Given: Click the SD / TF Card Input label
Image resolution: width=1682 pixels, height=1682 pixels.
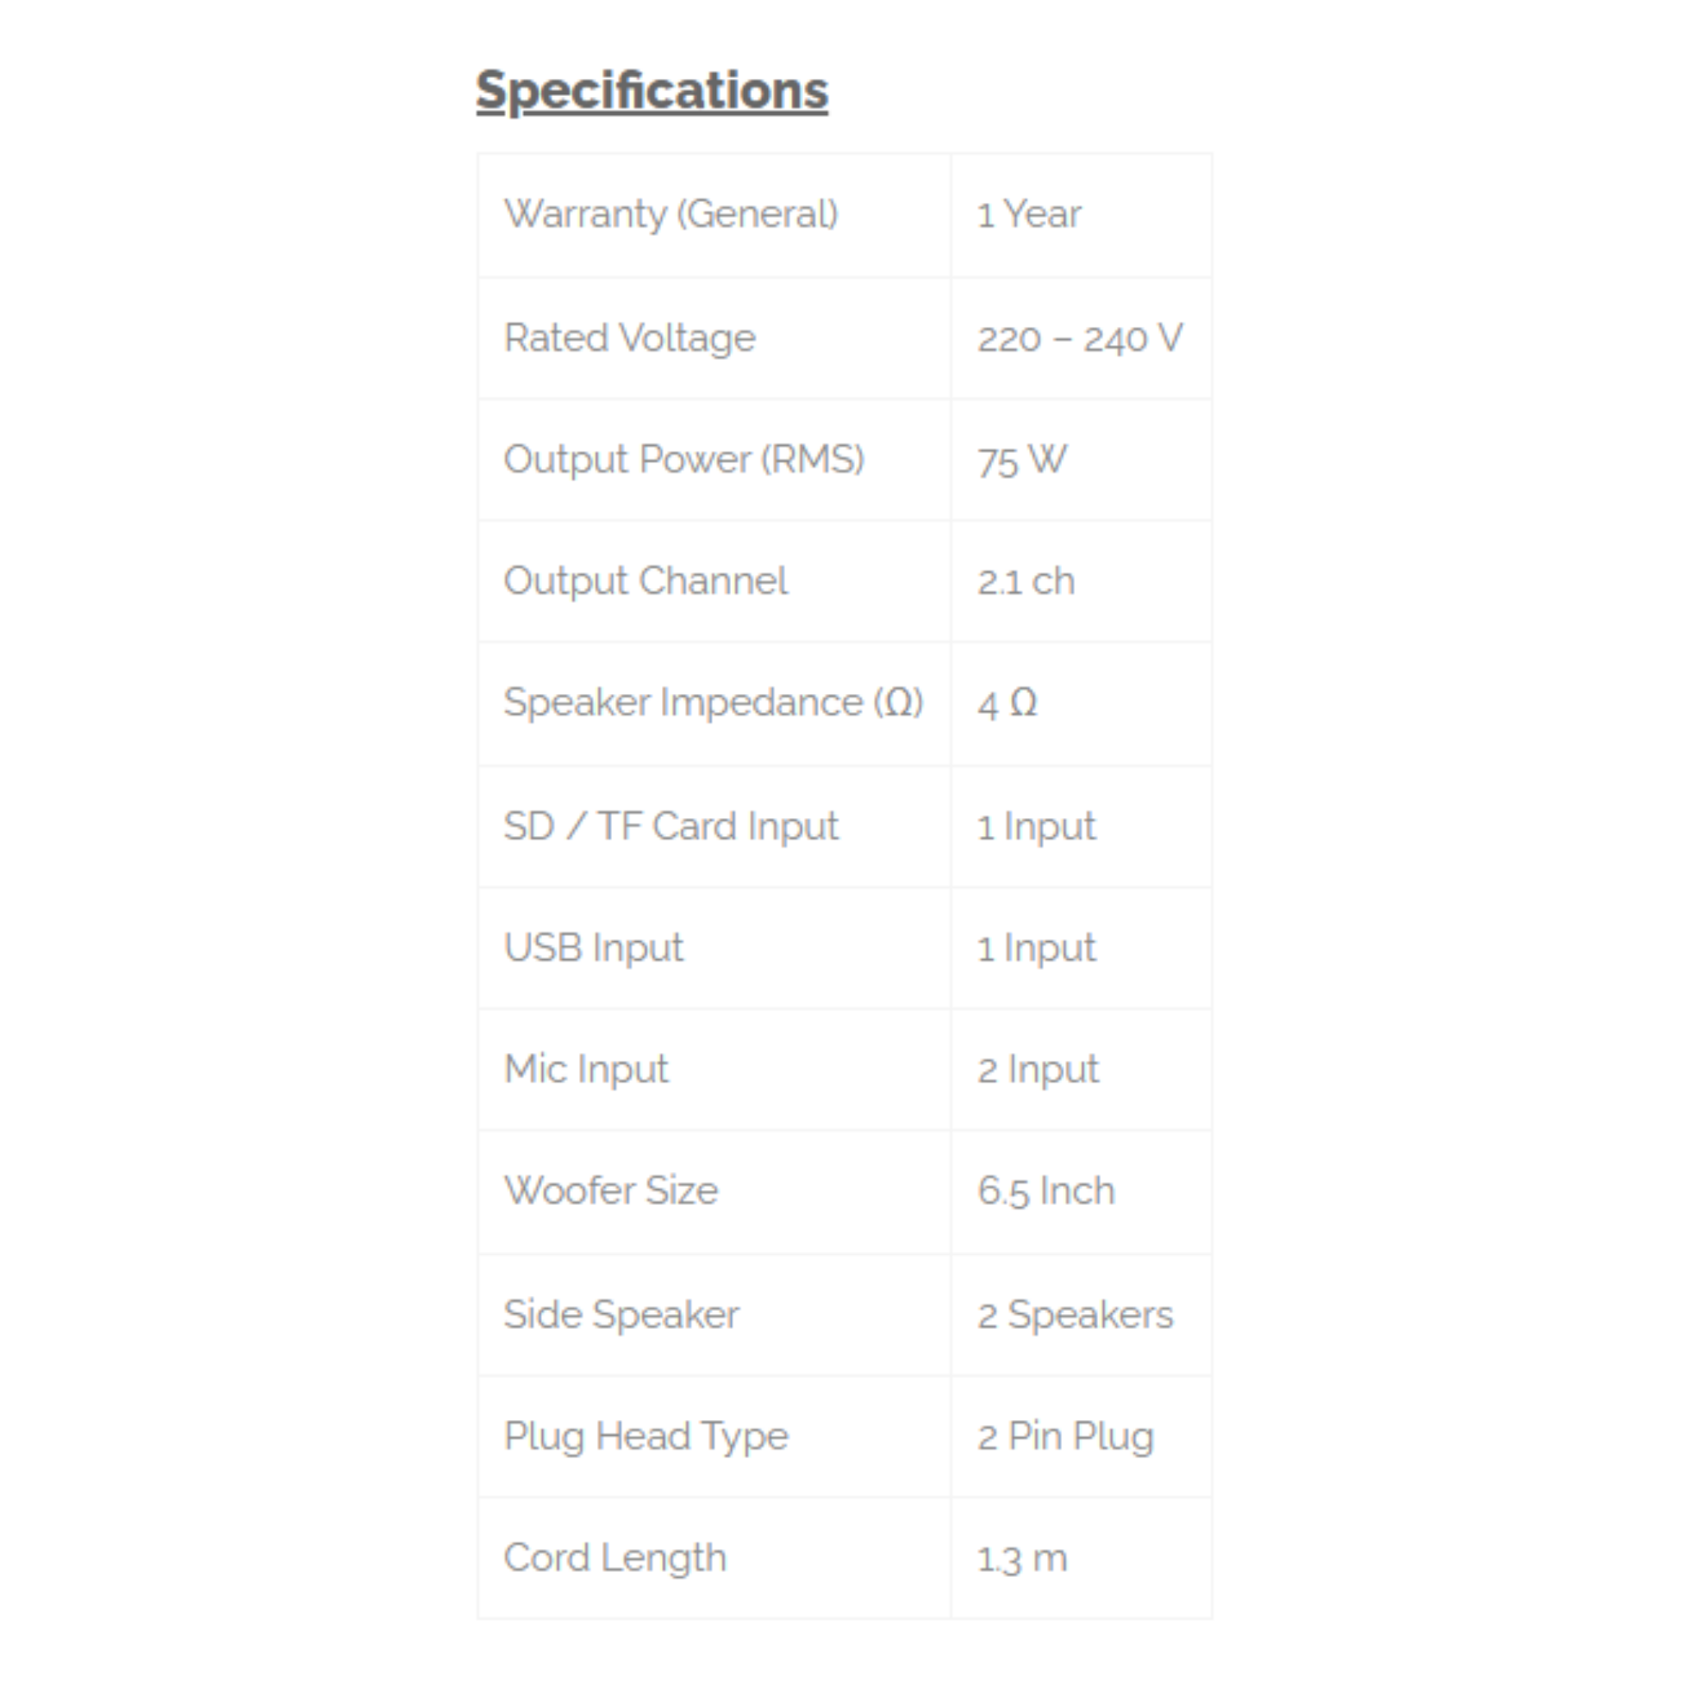Looking at the screenshot, I should point(670,826).
